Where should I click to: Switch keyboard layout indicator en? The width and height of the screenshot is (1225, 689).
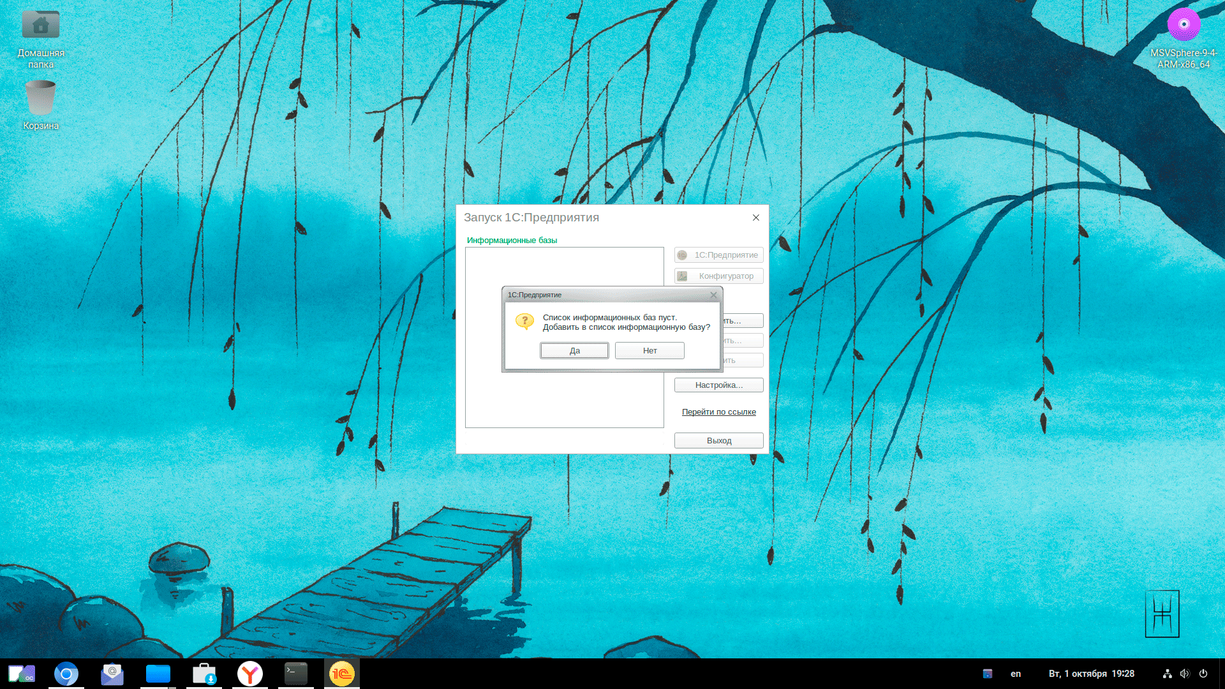(1016, 674)
